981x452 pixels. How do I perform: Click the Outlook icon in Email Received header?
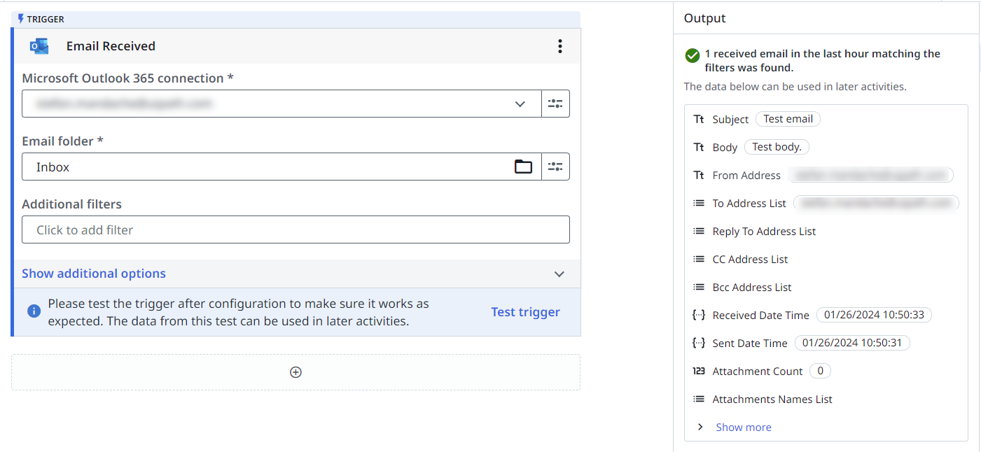(x=39, y=46)
